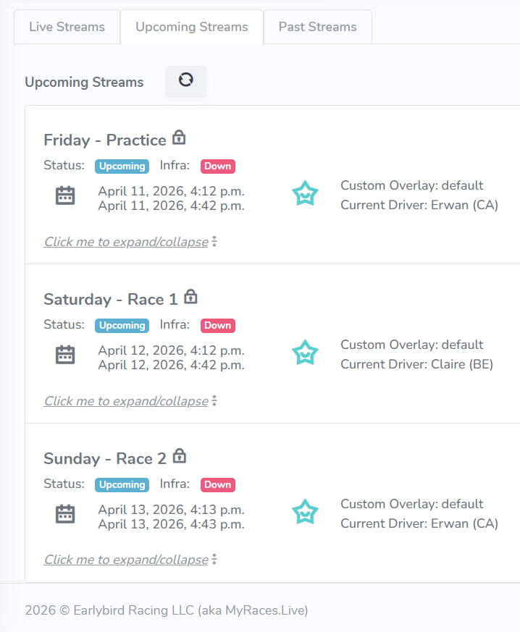Click the calendar icon for Friday - Practice
520x632 pixels.
(65, 195)
